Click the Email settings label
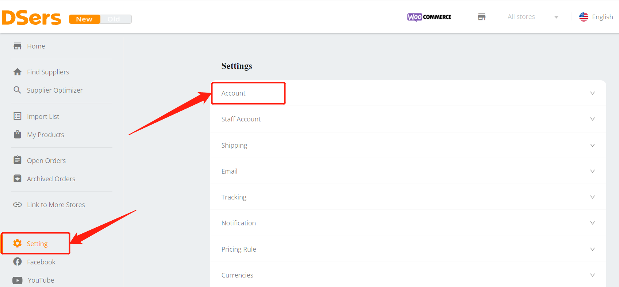619x287 pixels. pos(229,171)
